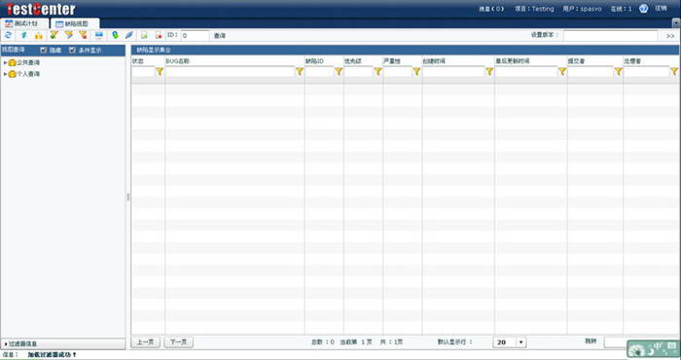Click the green link toolbar icon
The image size is (681, 360).
pos(115,35)
